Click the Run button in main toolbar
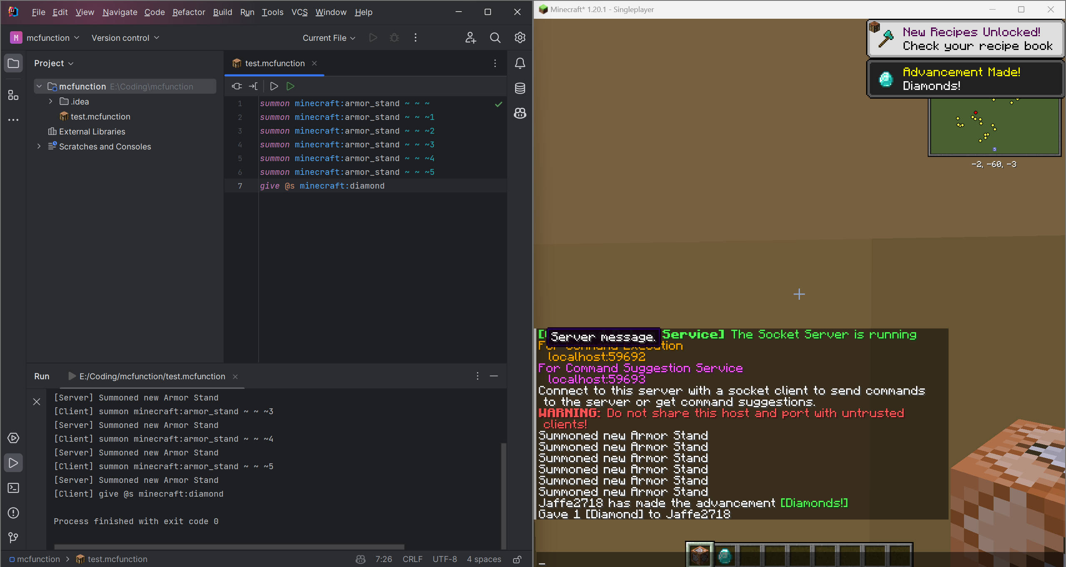This screenshot has height=567, width=1066. (373, 38)
